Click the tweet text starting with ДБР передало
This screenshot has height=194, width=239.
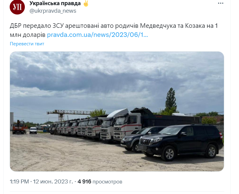[x=114, y=30]
